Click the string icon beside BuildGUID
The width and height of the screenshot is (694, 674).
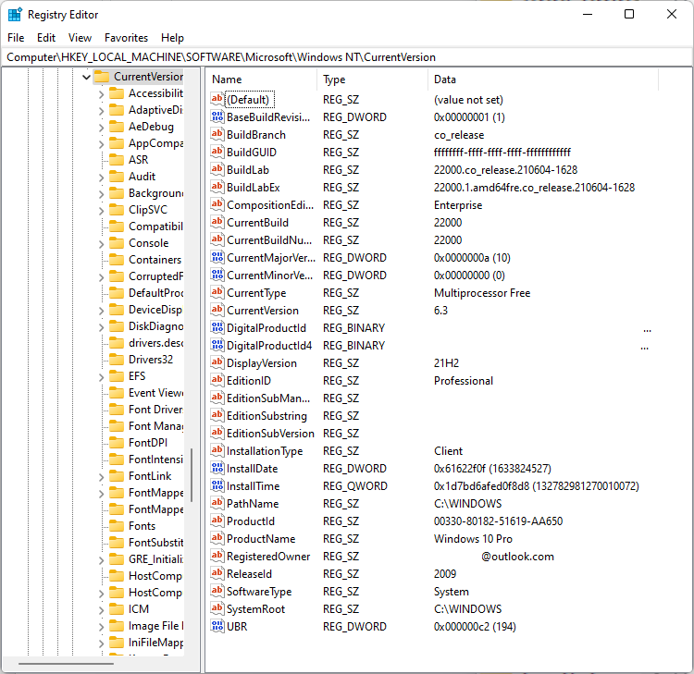coord(217,153)
